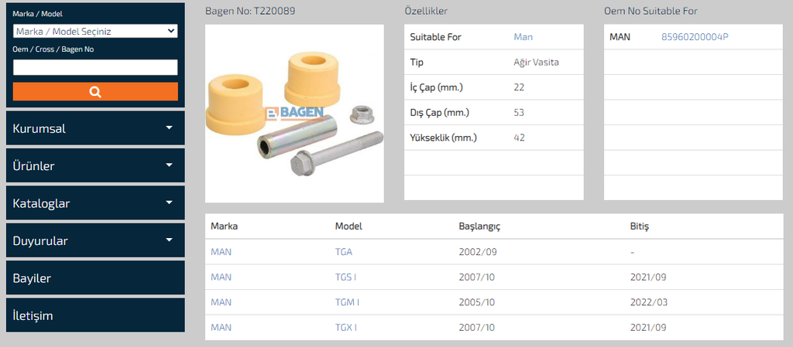Click the Başlangıç column header
The height and width of the screenshot is (347, 793).
[x=479, y=226]
